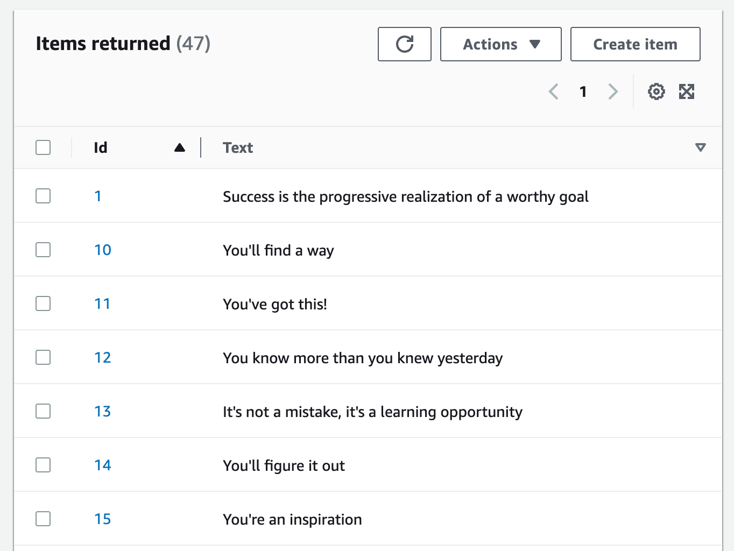This screenshot has height=551, width=734.
Task: Sort by Id column ascending arrow
Action: pos(180,147)
